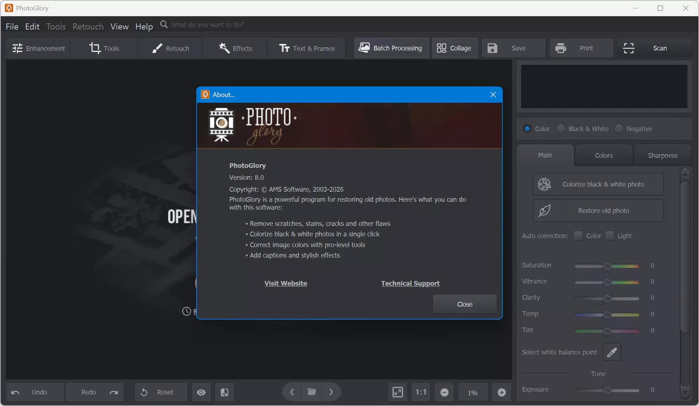Select the Black & White radio button
Screen dimensions: 699x406
(x=561, y=129)
